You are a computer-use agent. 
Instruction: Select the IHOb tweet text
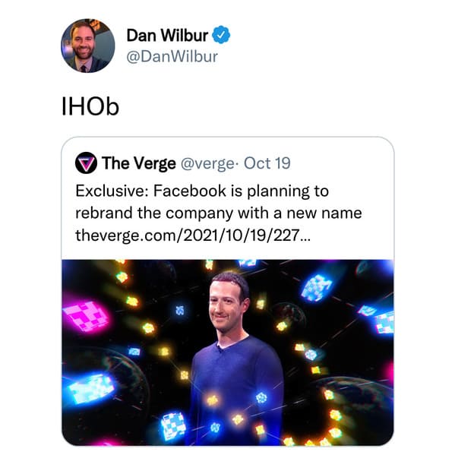pos(90,107)
